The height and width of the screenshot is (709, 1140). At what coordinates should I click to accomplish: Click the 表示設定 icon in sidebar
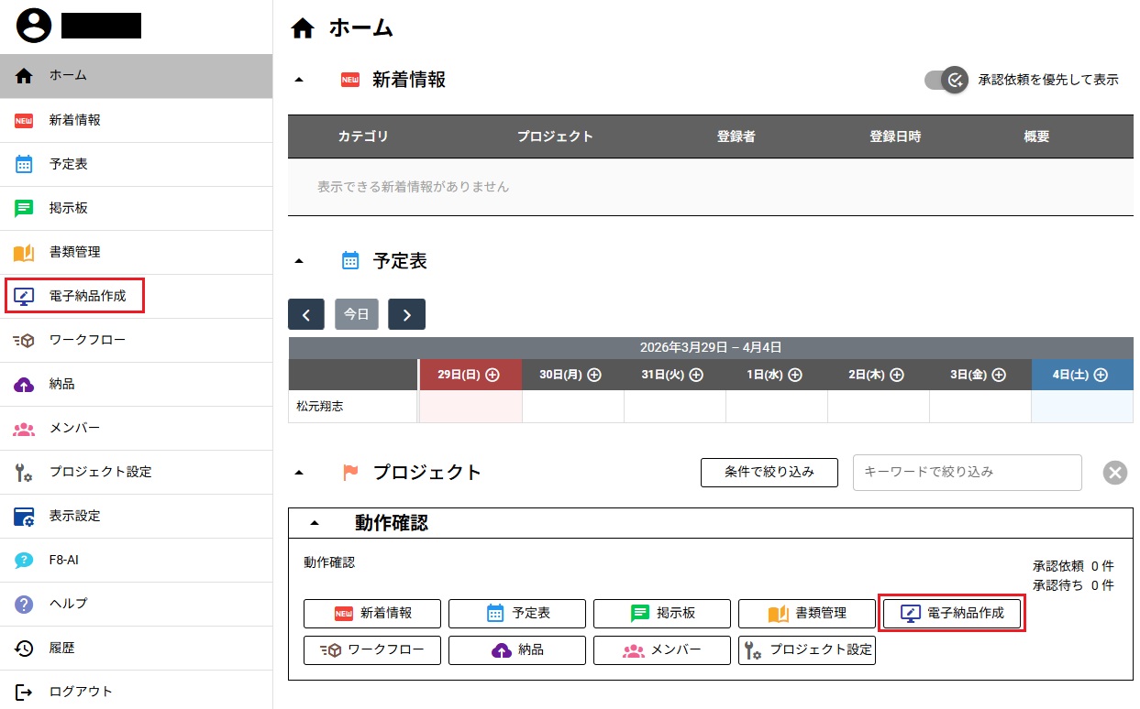[x=24, y=516]
